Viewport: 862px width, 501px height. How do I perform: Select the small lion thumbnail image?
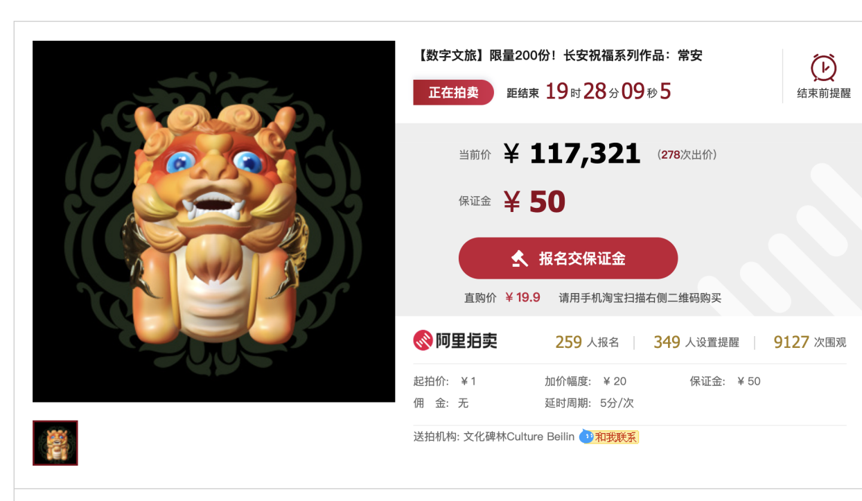(x=55, y=443)
